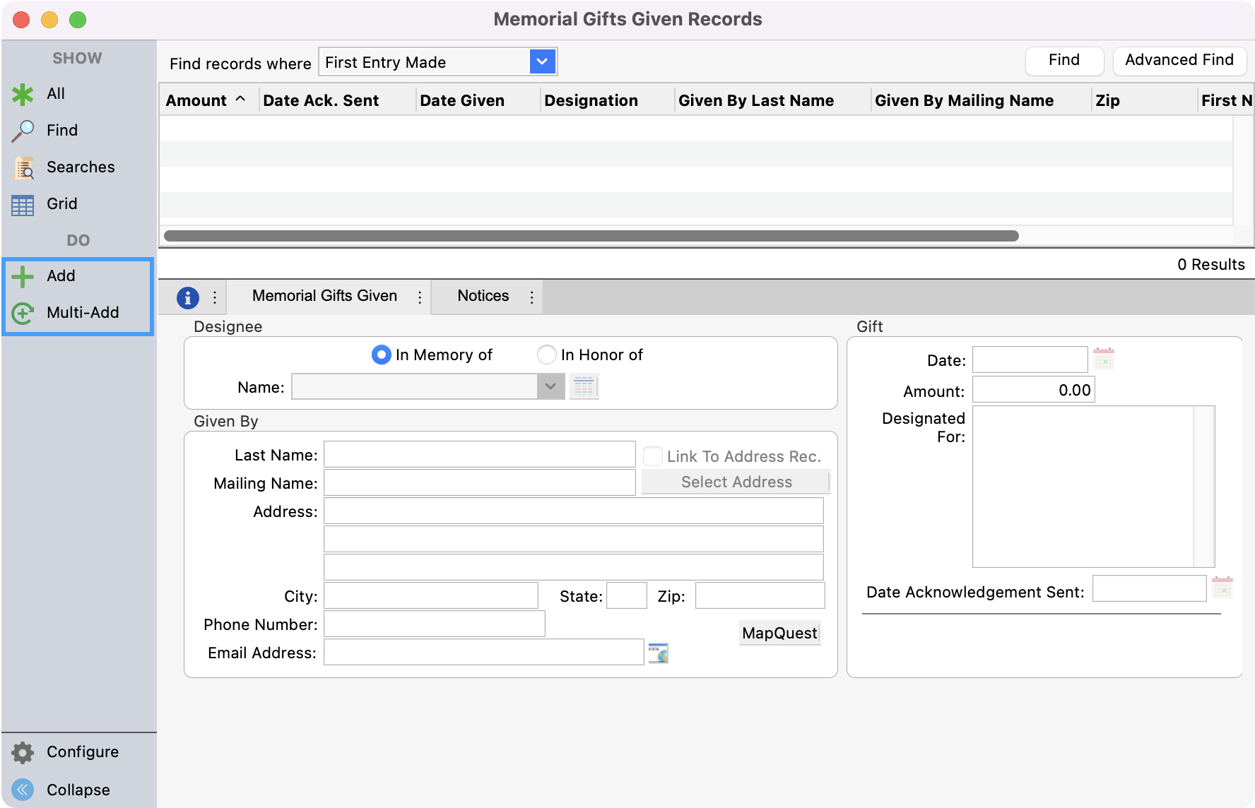The height and width of the screenshot is (808, 1255).
Task: Click the Advanced Find button
Action: [x=1179, y=61]
